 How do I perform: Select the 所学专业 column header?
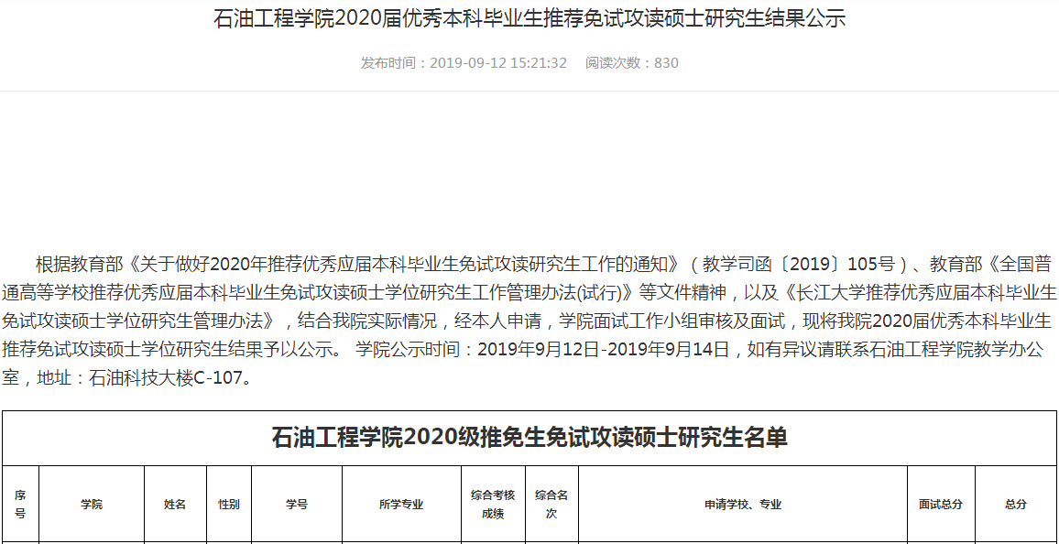click(401, 504)
